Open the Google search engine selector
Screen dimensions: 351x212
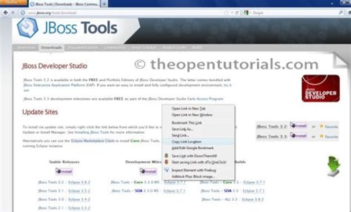pos(247,13)
